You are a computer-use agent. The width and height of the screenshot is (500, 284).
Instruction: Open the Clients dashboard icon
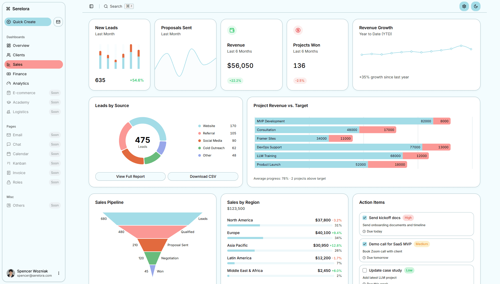[x=9, y=55]
